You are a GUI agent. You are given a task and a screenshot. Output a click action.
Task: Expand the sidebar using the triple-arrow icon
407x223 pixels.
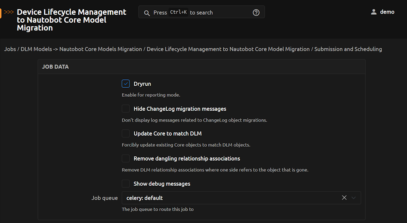[9, 12]
